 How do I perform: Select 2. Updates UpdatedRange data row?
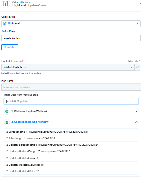click(71, 151)
